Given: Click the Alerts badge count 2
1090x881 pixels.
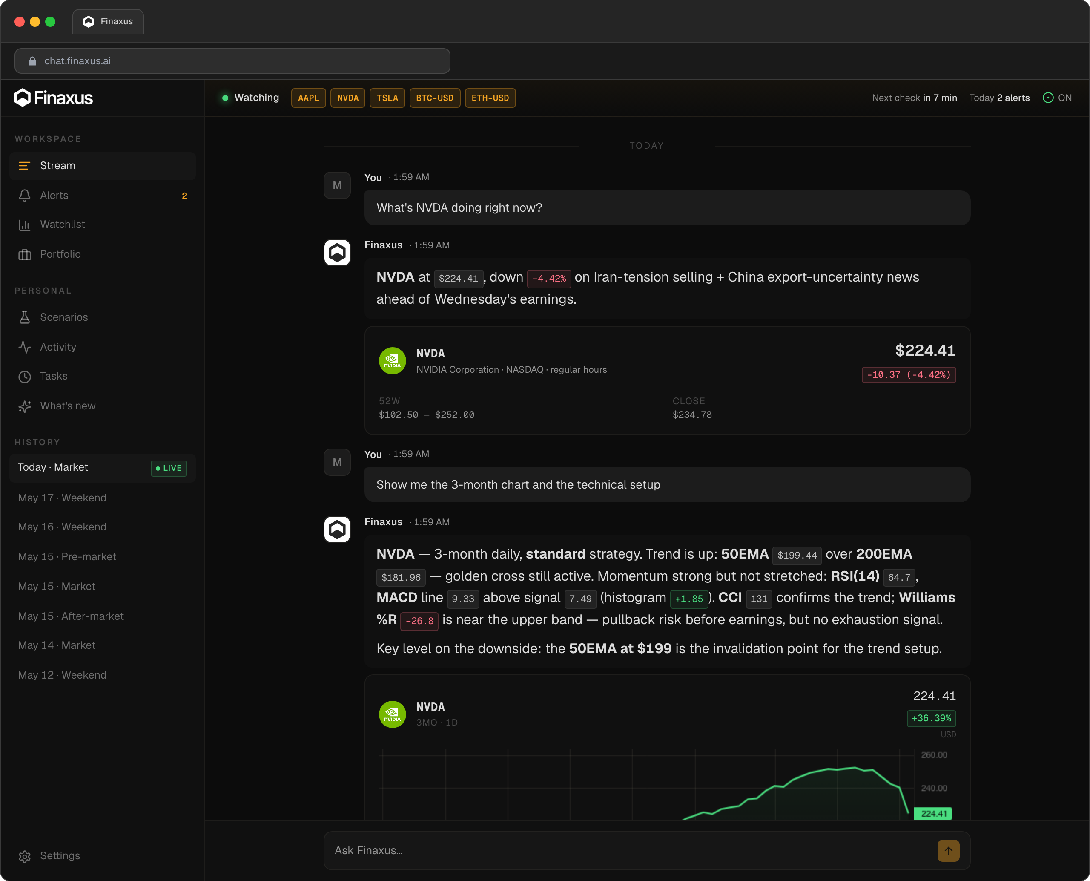Looking at the screenshot, I should 185,196.
